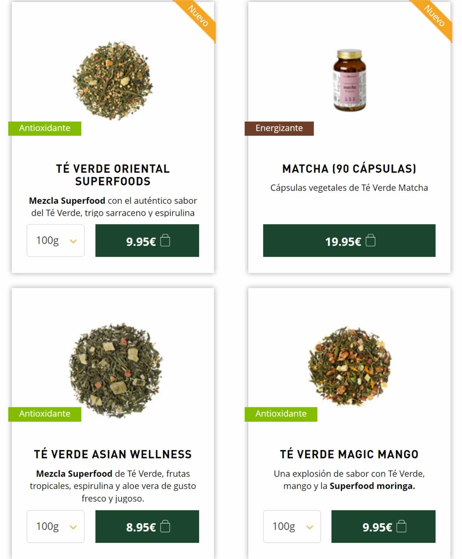Open 100g size dropdown for Té Verde Magic Mango

(x=292, y=526)
